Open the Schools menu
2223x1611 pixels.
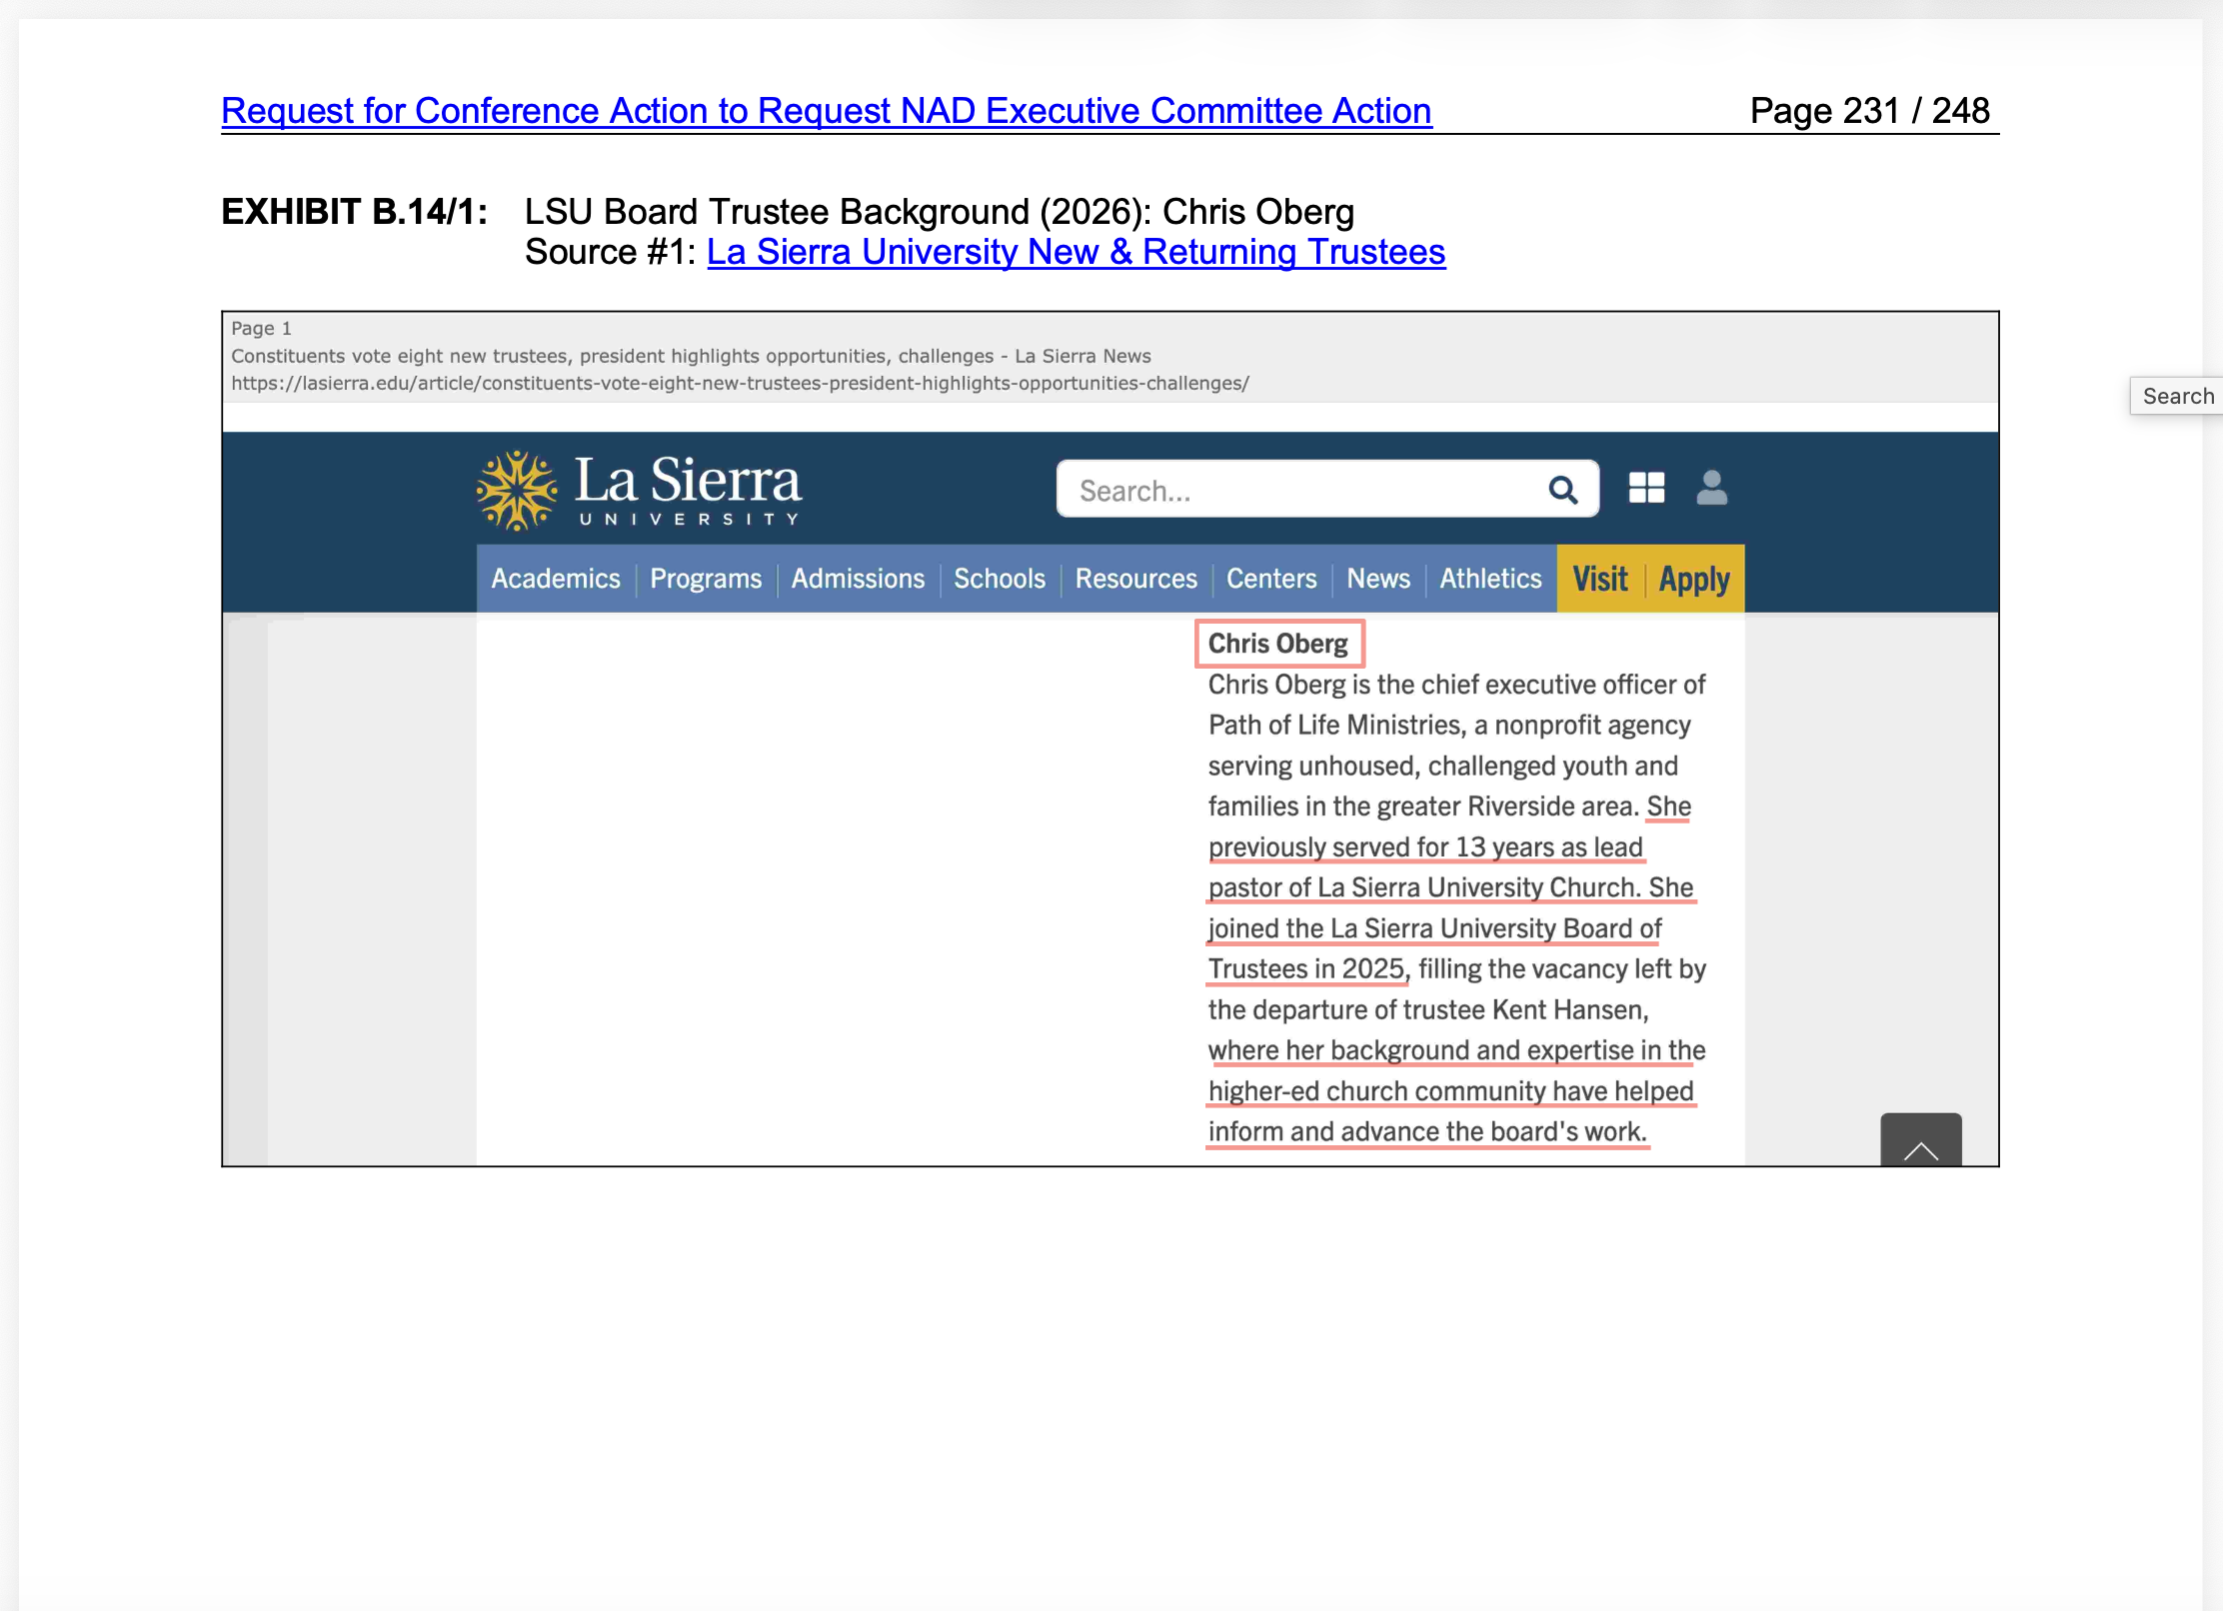(x=1000, y=579)
